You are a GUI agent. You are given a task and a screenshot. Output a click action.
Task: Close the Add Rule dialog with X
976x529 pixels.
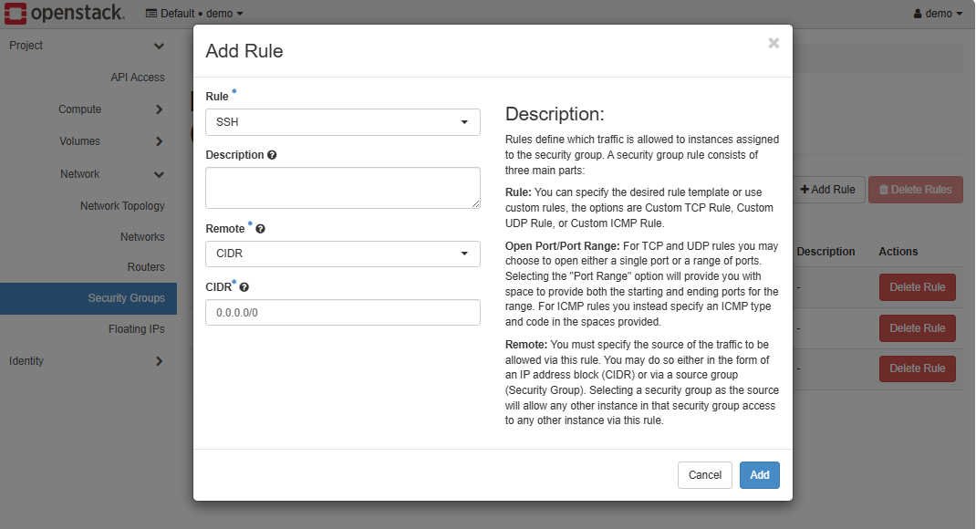(x=774, y=43)
